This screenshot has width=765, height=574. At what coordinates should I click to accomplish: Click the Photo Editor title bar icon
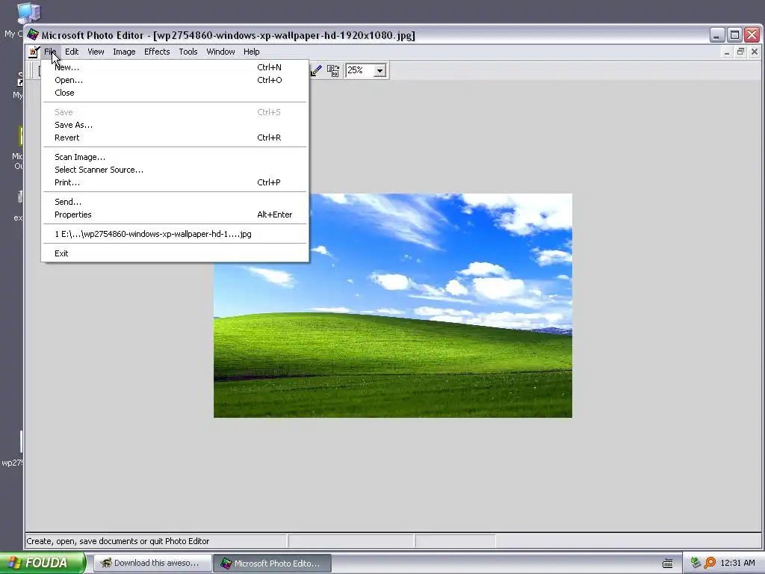pos(33,34)
